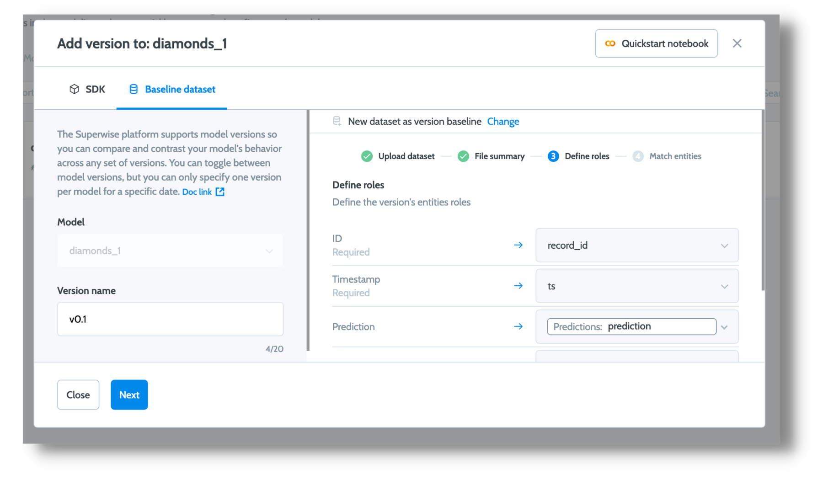Click the 'Add version to: diamonds_1' title
The width and height of the screenshot is (823, 480).
[142, 43]
